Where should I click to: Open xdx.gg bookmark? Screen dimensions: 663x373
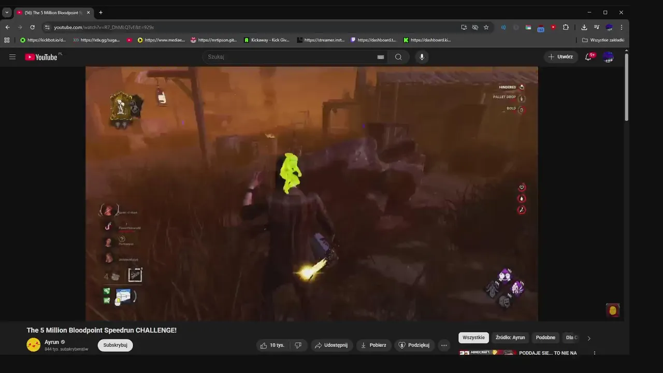point(96,40)
